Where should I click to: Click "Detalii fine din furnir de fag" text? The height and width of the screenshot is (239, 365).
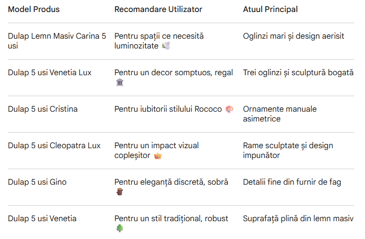(x=292, y=182)
